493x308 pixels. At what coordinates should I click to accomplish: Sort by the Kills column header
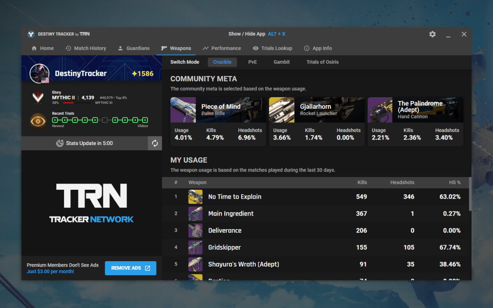pos(362,182)
